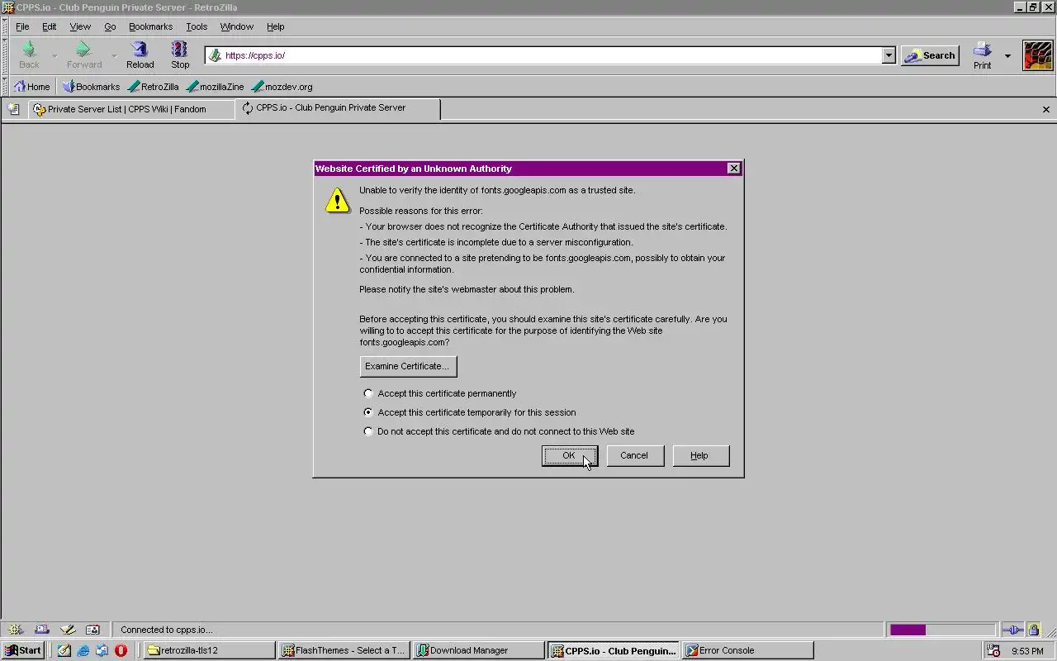The width and height of the screenshot is (1057, 661).
Task: Open the Tools menu
Action: pyautogui.click(x=197, y=26)
